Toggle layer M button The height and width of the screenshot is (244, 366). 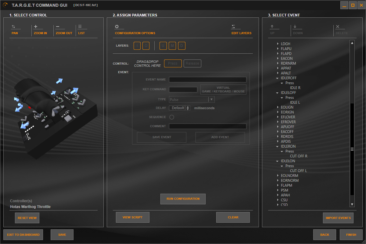point(172,46)
